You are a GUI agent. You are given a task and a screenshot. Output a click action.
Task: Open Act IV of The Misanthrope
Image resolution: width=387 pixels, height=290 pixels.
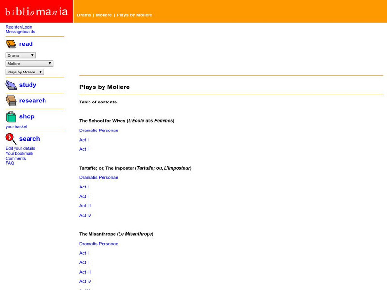(x=85, y=281)
